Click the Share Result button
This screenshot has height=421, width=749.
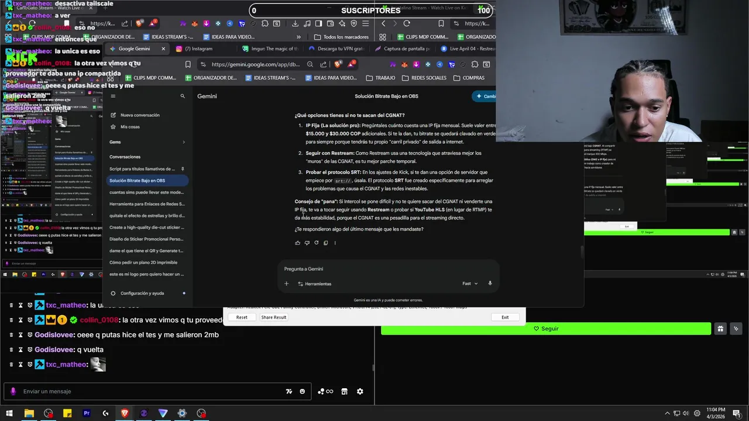tap(274, 318)
